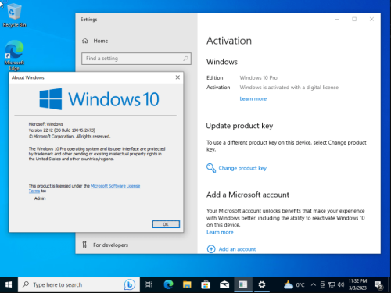Viewport: 391px width, 293px height.
Task: Focus the Find a setting field
Action: coord(136,59)
